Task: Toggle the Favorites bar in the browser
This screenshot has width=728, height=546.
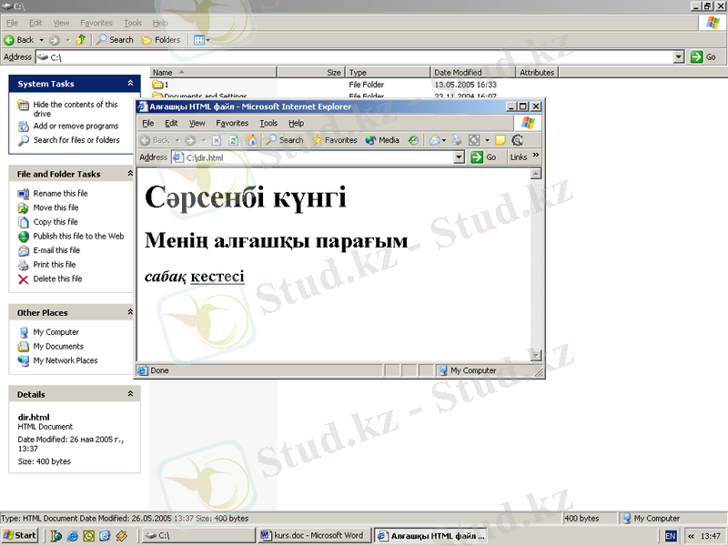Action: click(335, 140)
